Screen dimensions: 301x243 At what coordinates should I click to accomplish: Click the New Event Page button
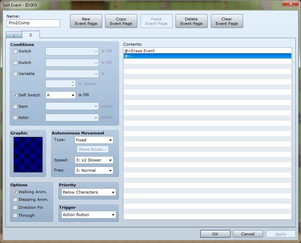[x=86, y=21]
